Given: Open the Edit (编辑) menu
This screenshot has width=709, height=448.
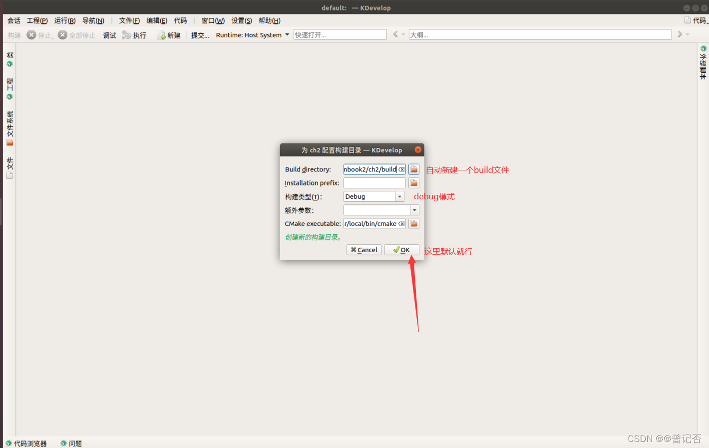Looking at the screenshot, I should click(157, 20).
